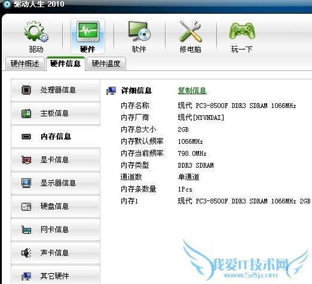This screenshot has height=284, width=312.
Task: Open 网卡信息 section
Action: pyautogui.click(x=56, y=230)
